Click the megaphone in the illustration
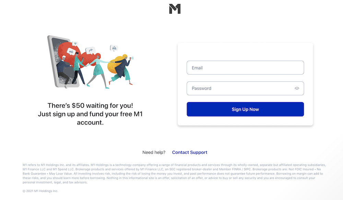Screen dimensions: 343x200 point(131,58)
